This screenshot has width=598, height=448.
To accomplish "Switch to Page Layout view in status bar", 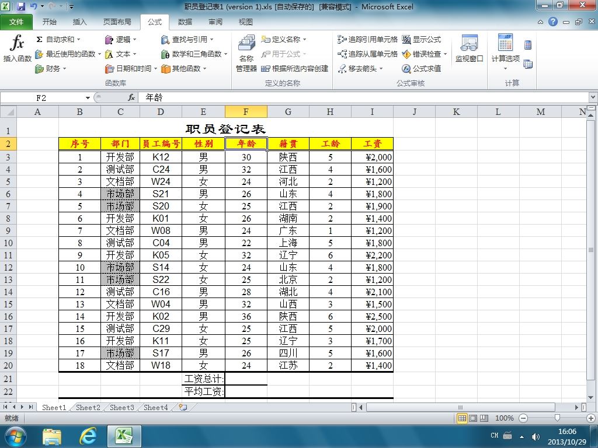I will 473,418.
